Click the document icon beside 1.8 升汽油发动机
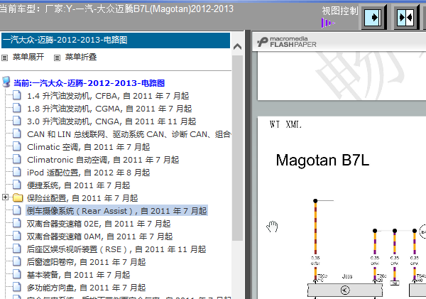Viewport: 426px width, 299px height. pos(17,108)
